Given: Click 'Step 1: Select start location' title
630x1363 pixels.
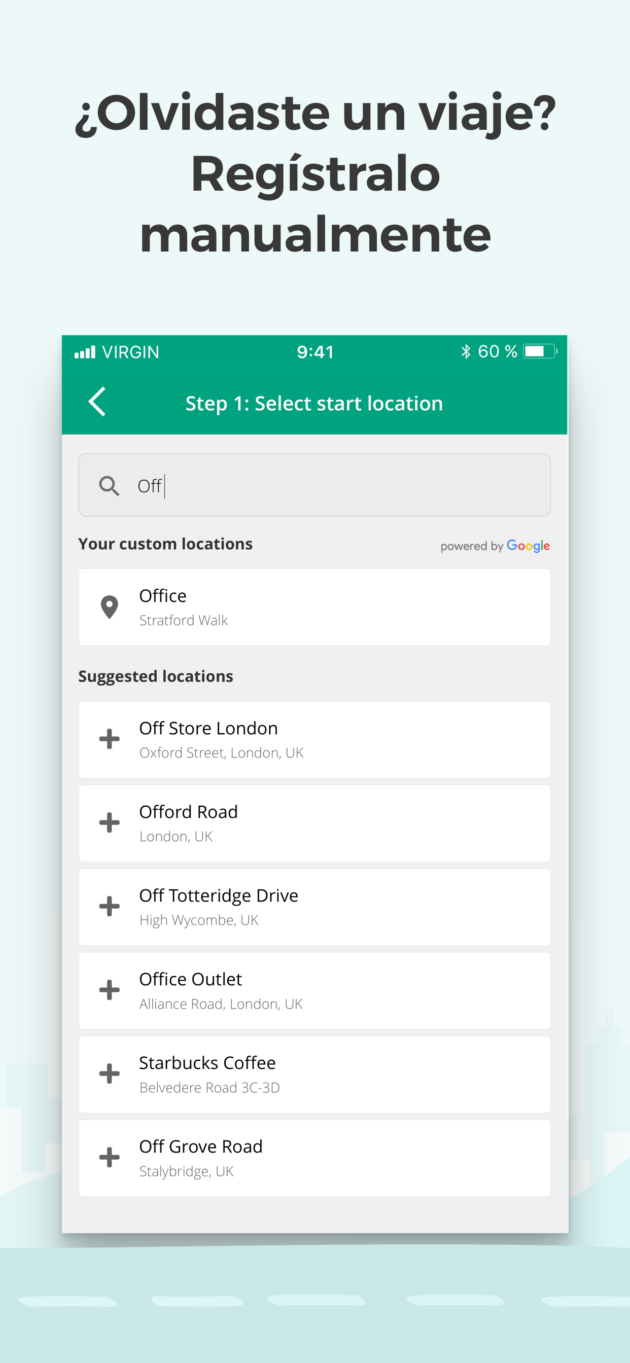Looking at the screenshot, I should 314,403.
